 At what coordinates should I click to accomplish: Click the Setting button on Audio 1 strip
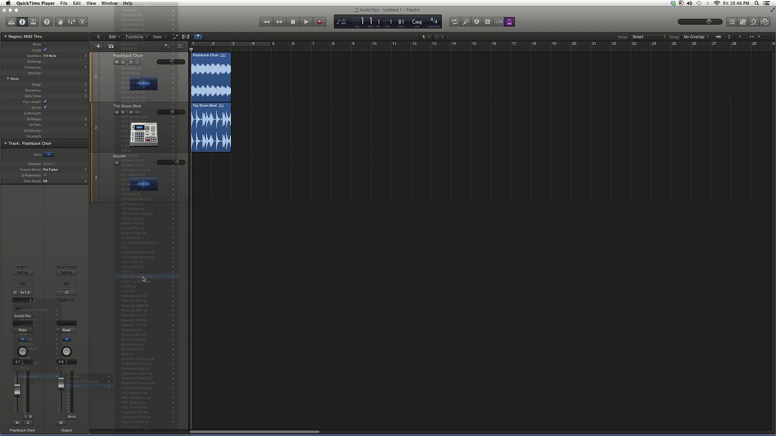(x=22, y=272)
